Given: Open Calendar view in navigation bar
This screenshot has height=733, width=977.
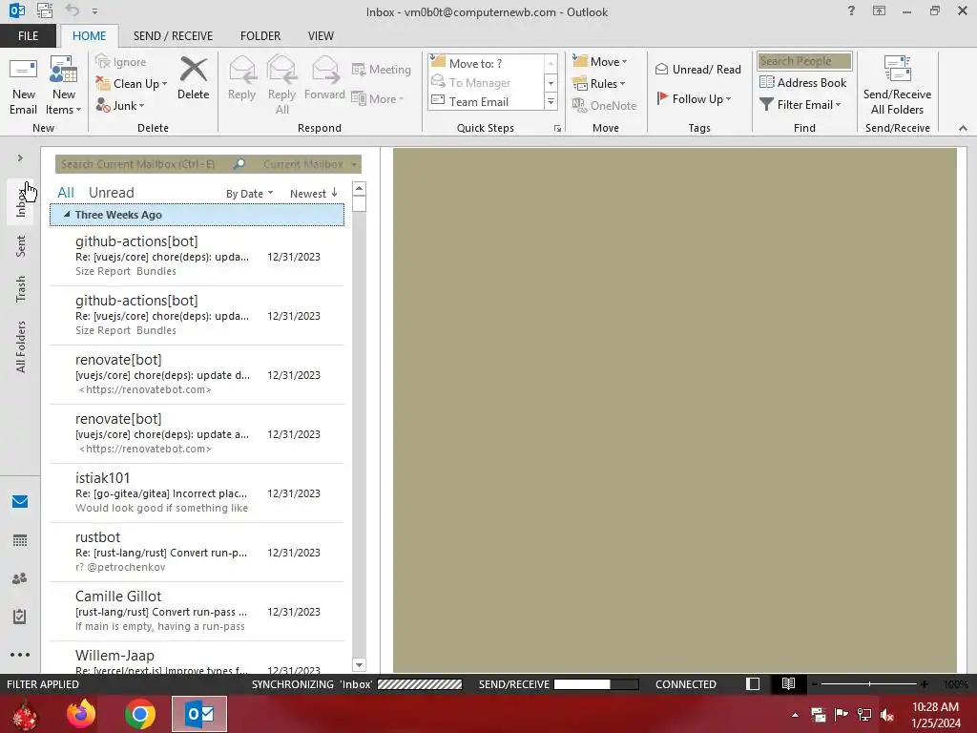Looking at the screenshot, I should [x=20, y=540].
